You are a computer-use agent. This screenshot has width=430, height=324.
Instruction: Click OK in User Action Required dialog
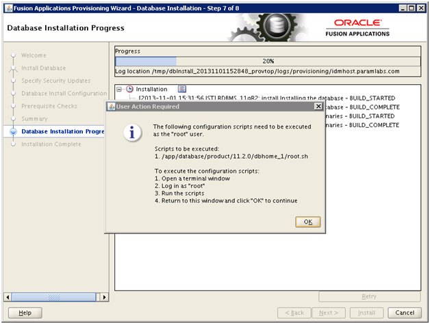click(x=307, y=222)
